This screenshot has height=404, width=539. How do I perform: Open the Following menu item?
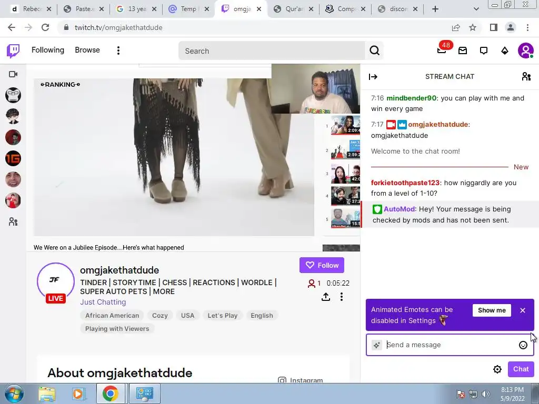pyautogui.click(x=48, y=50)
